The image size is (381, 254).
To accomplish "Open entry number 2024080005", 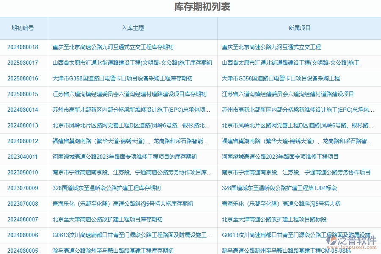I will point(24,249).
